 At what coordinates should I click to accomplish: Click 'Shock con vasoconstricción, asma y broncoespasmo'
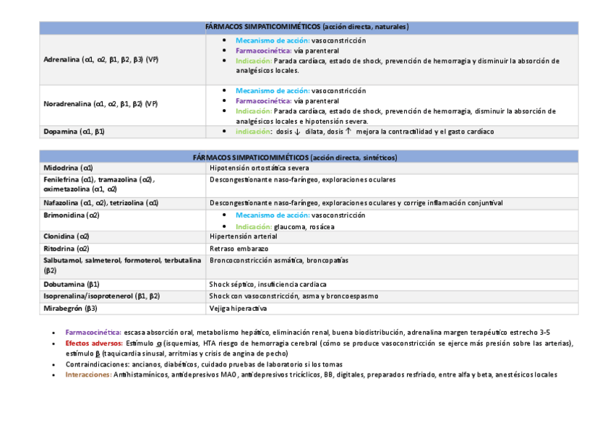(293, 296)
